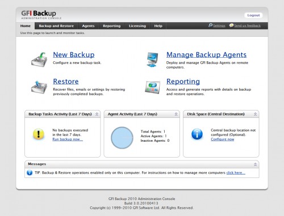Click the Logout button
The height and width of the screenshot is (216, 284).
point(253,15)
